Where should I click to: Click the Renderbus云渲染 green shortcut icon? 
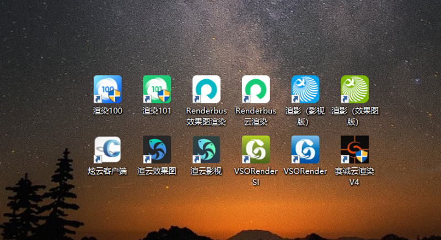pos(256,89)
